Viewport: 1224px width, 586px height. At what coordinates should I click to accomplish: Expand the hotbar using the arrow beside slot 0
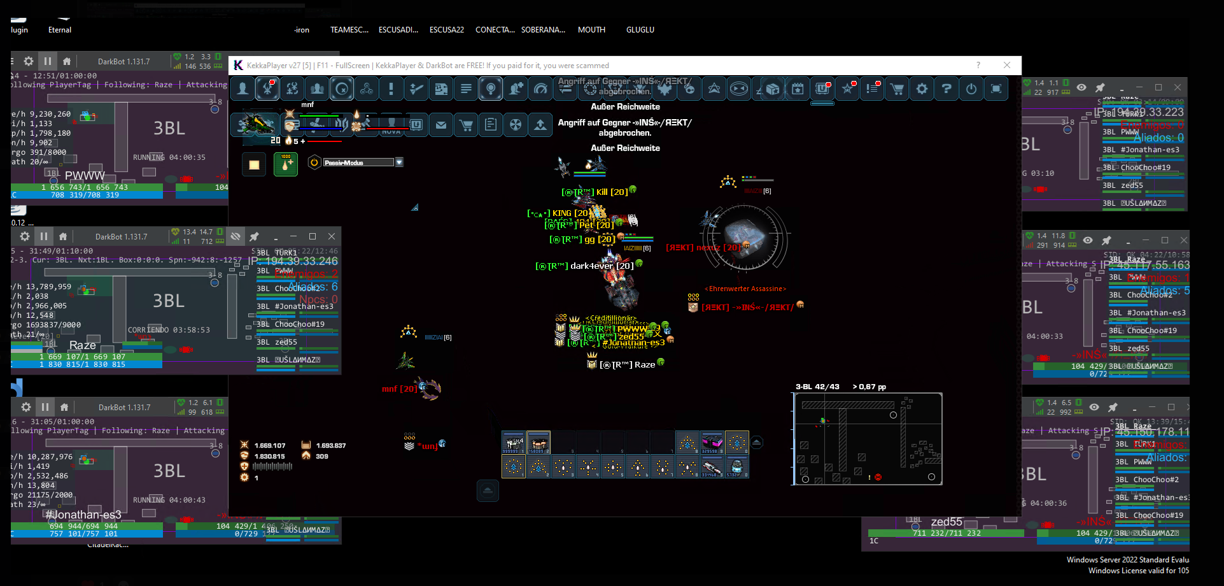(757, 442)
